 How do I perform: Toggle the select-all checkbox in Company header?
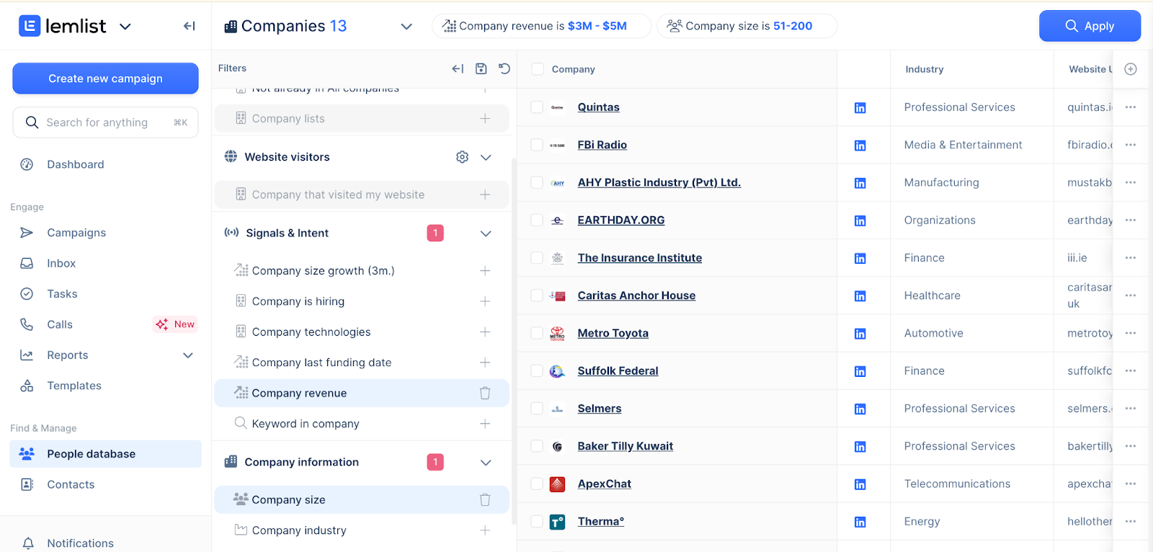pyautogui.click(x=537, y=69)
